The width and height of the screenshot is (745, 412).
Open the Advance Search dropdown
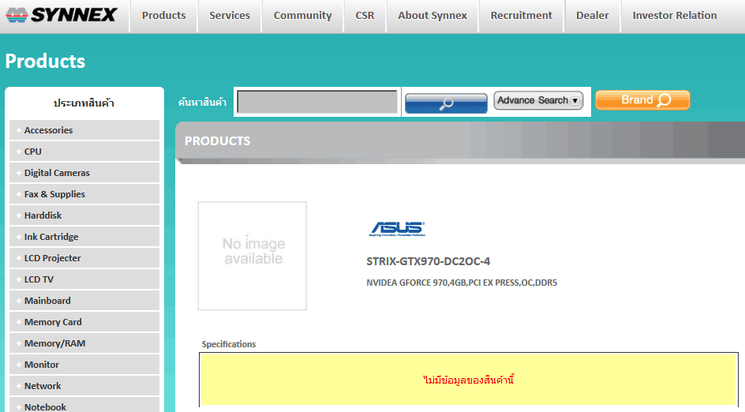click(x=538, y=100)
